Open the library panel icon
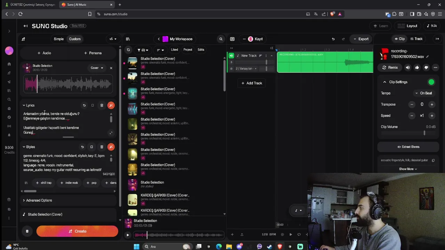445x250 pixels. 128,39
